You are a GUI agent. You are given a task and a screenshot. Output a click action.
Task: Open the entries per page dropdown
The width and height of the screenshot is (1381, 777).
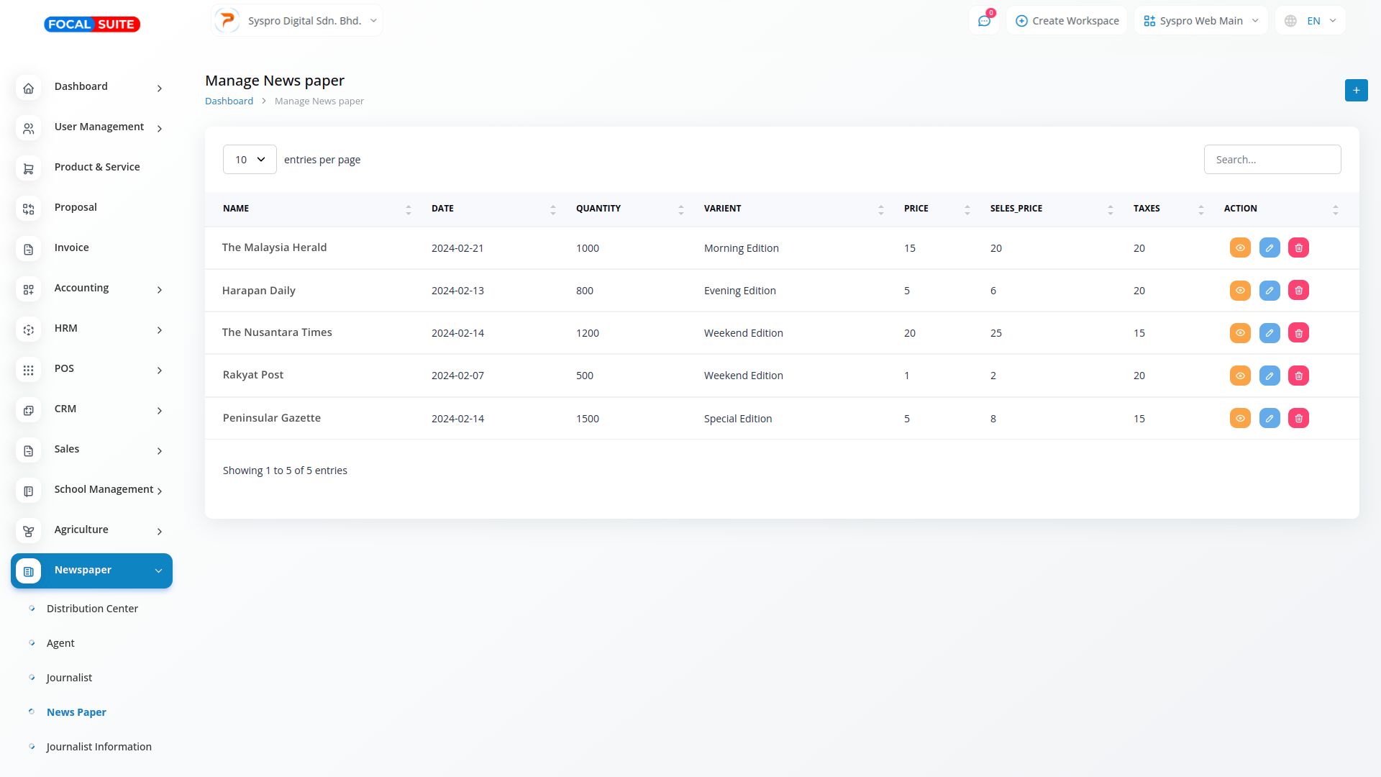tap(250, 160)
